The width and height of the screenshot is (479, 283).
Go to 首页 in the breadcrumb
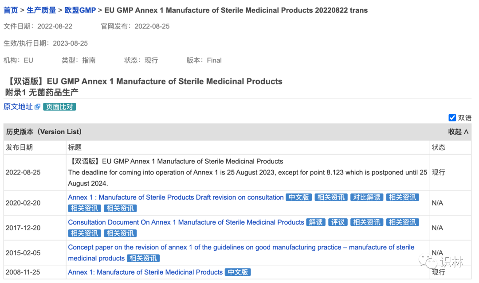tap(11, 10)
